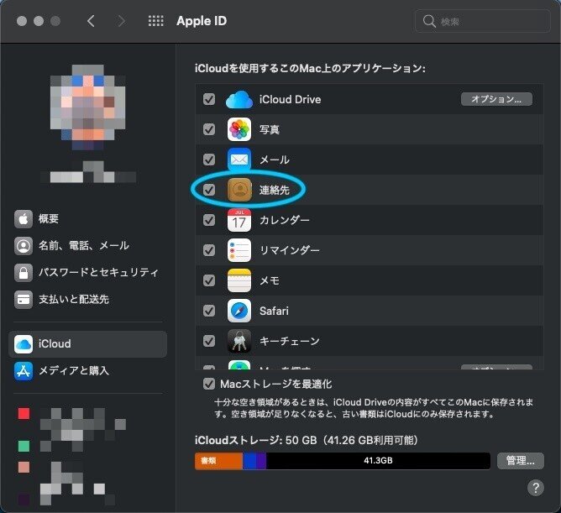
Task: Go forward with the right chevron
Action: coord(122,21)
